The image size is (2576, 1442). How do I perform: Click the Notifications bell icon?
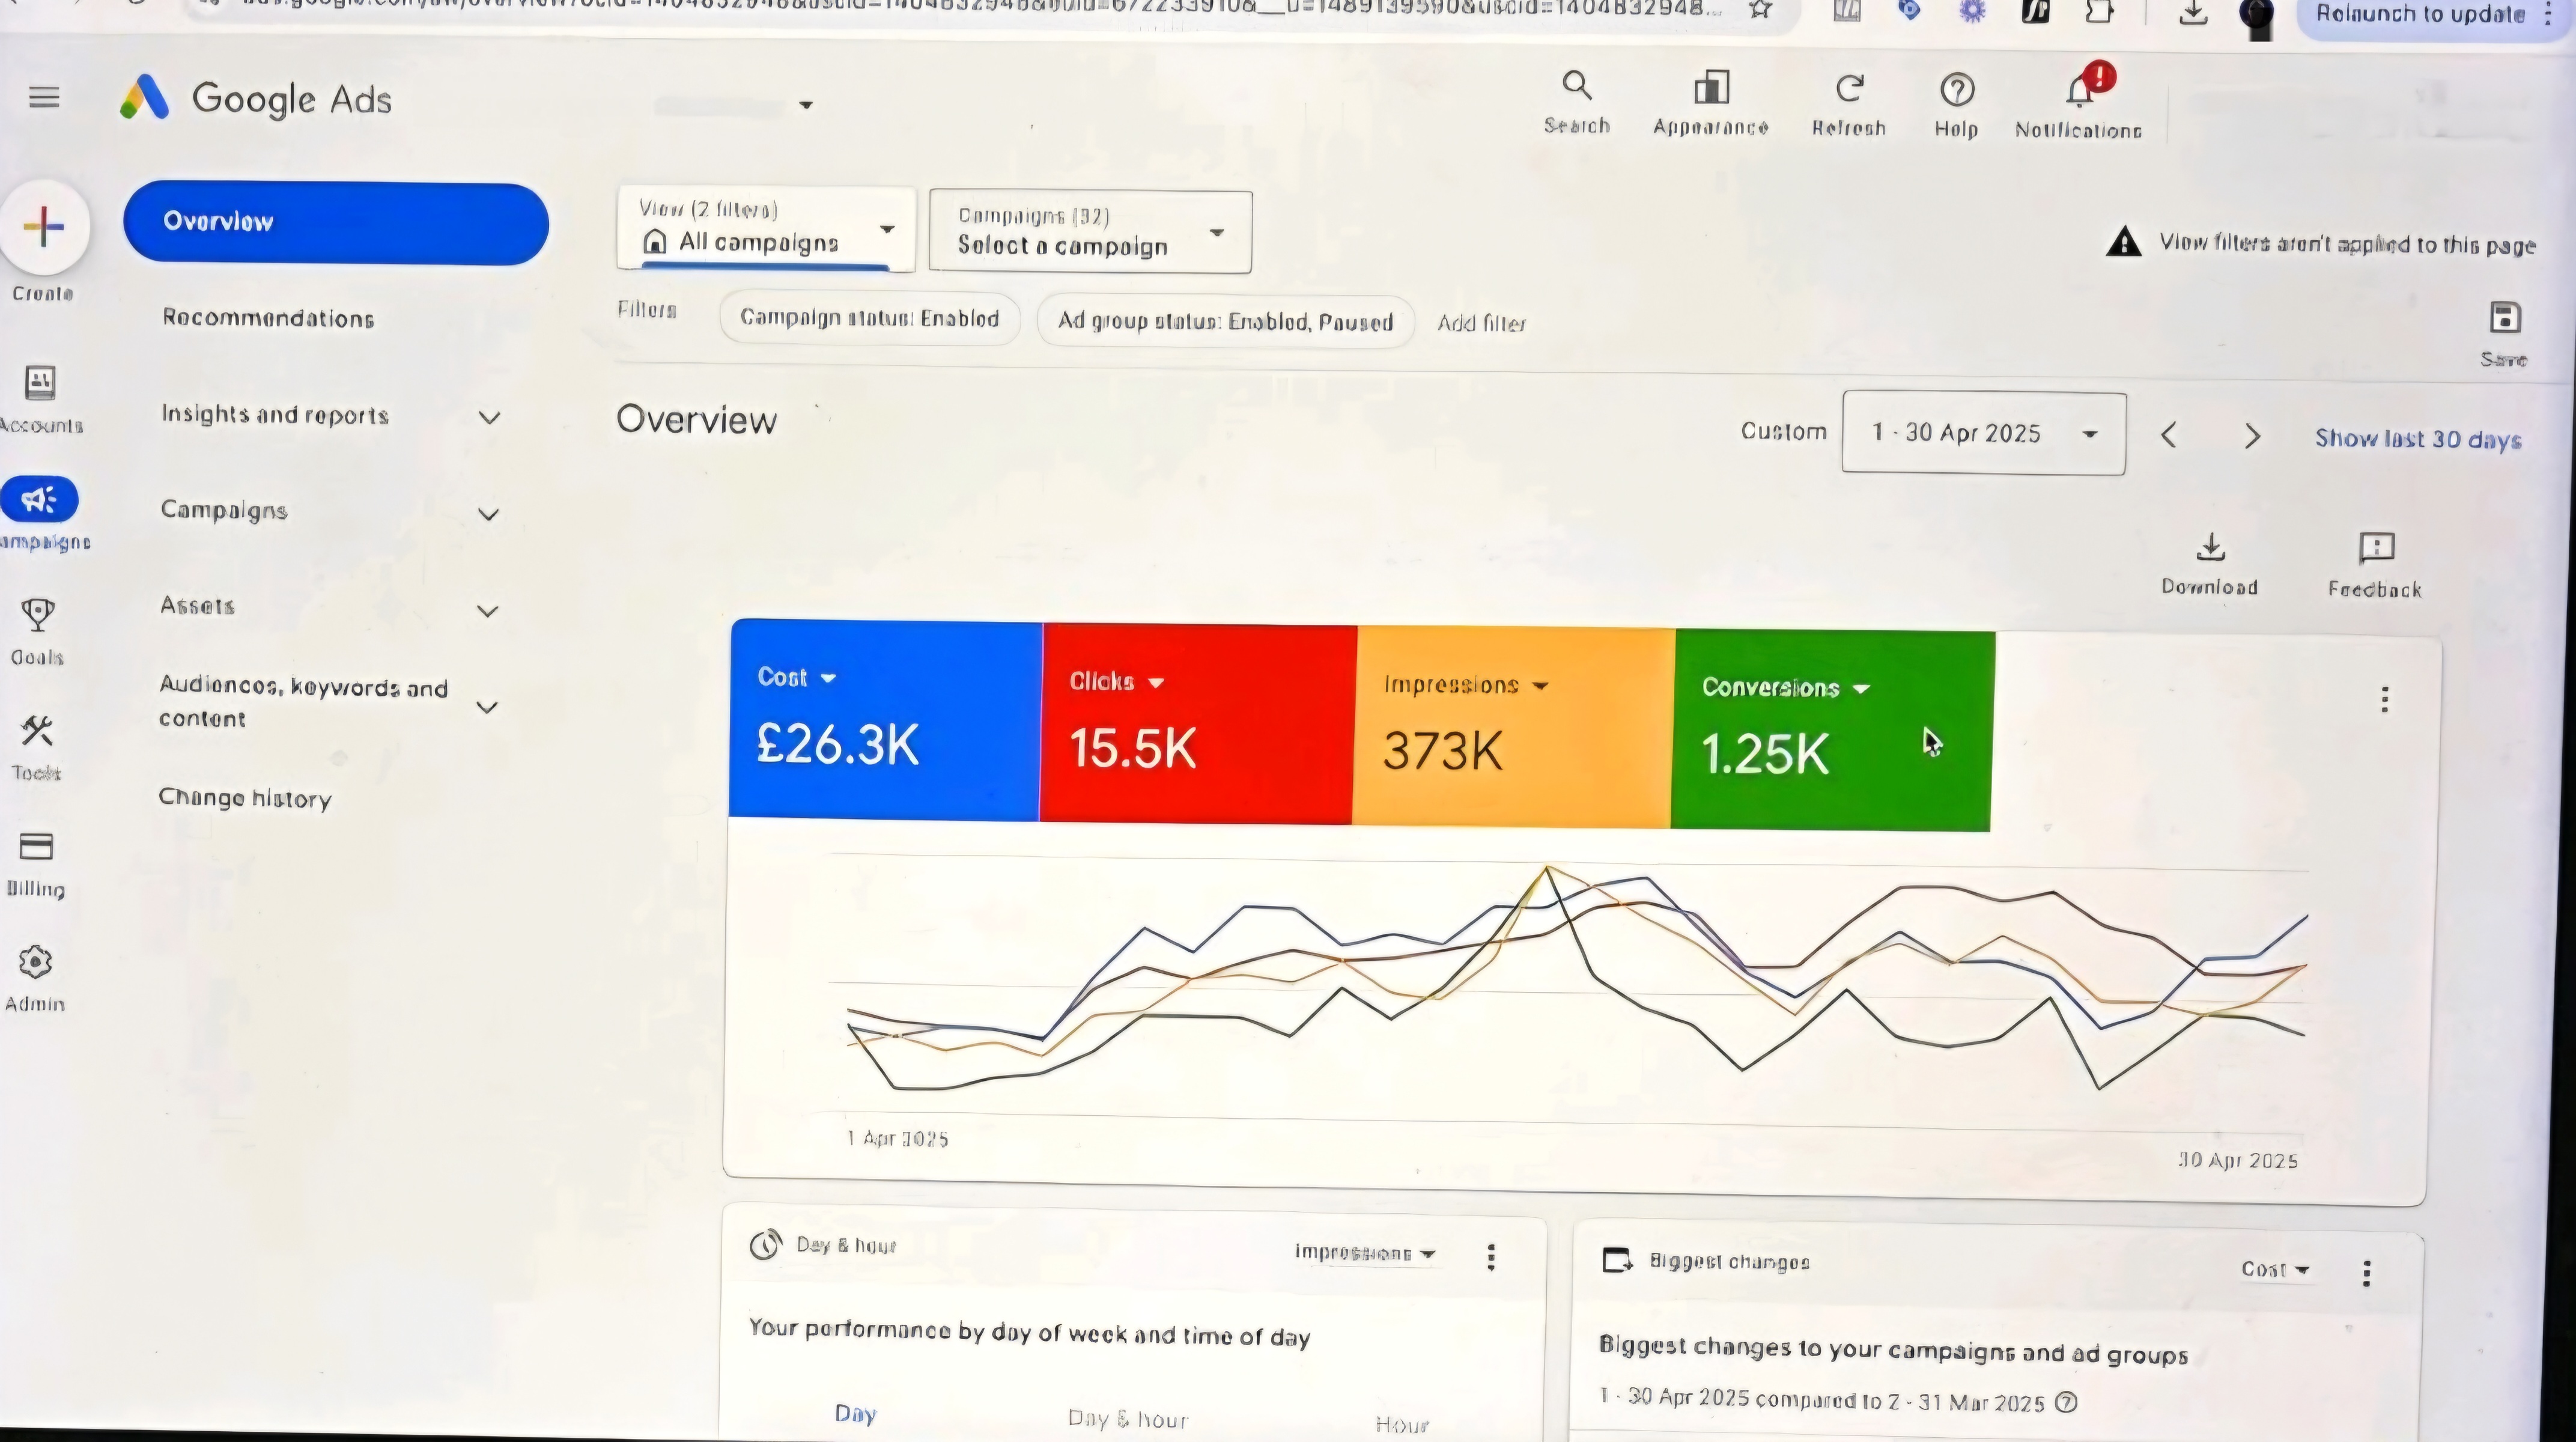click(2079, 92)
